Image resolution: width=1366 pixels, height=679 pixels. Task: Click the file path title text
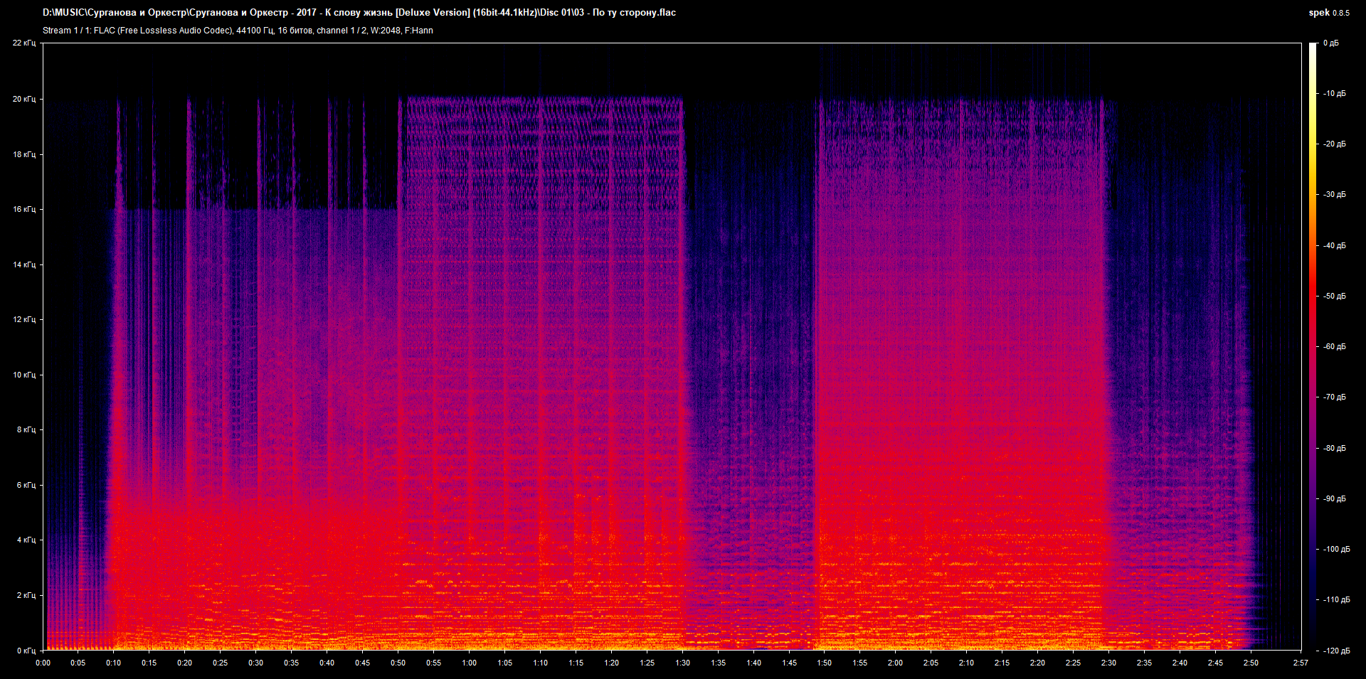point(359,13)
